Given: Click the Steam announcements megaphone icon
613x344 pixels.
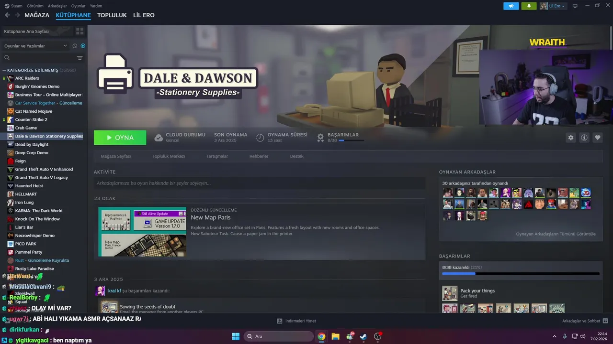Looking at the screenshot, I should tap(511, 6).
